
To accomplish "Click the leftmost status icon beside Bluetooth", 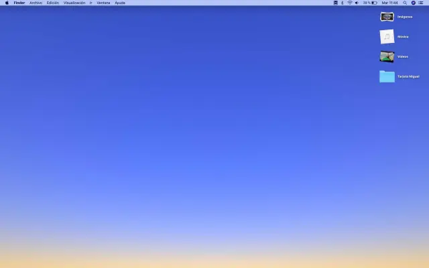I will click(x=335, y=3).
